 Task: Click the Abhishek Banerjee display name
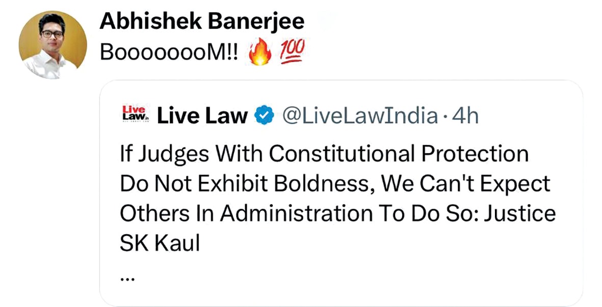point(202,21)
